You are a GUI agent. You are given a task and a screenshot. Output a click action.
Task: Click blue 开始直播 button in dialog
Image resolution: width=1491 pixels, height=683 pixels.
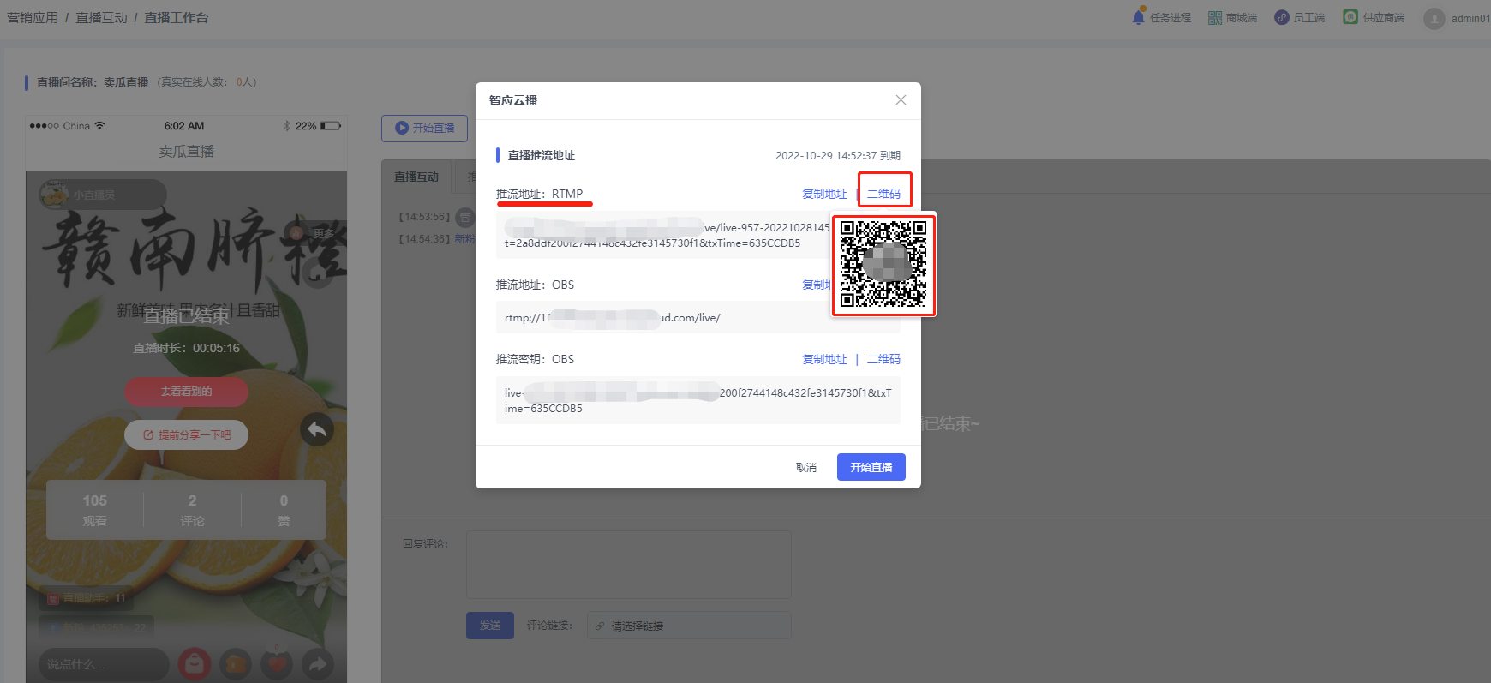[871, 467]
